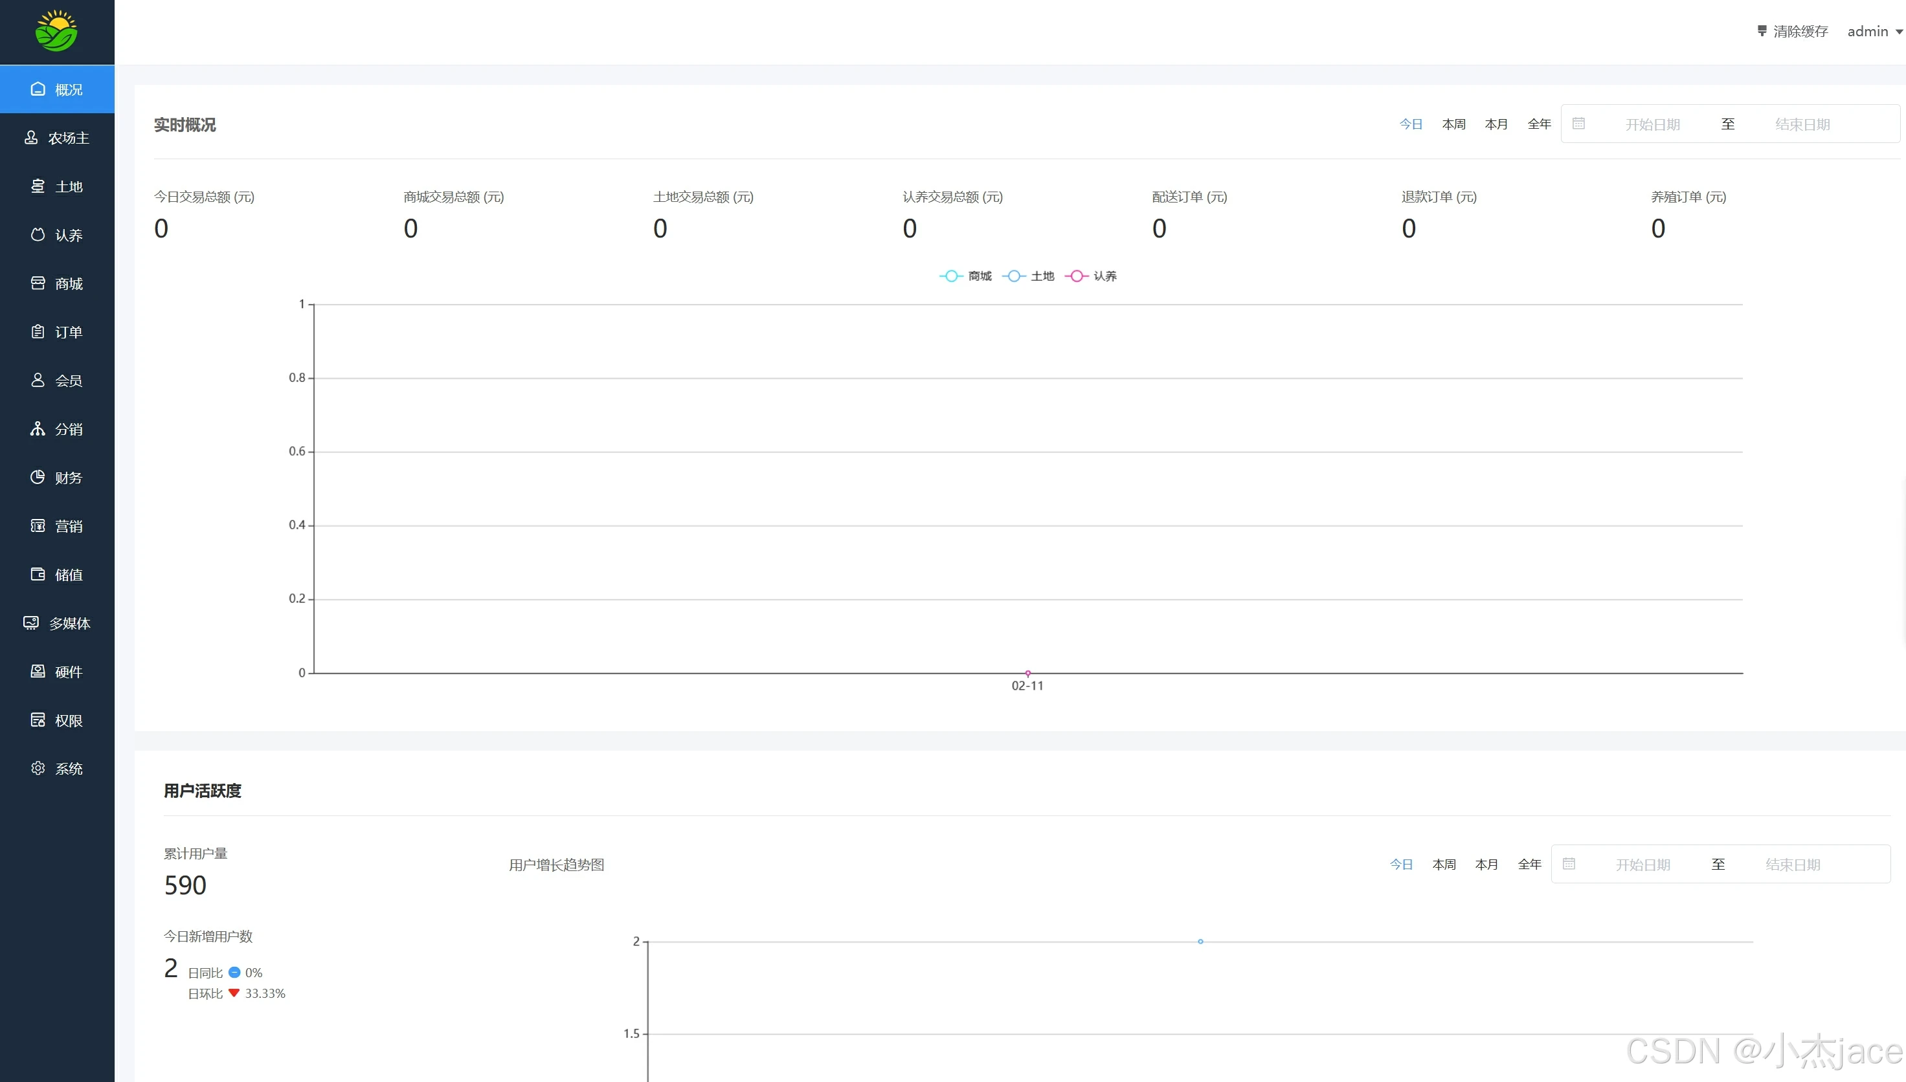Click the 02-11 data point on chart

pyautogui.click(x=1028, y=673)
